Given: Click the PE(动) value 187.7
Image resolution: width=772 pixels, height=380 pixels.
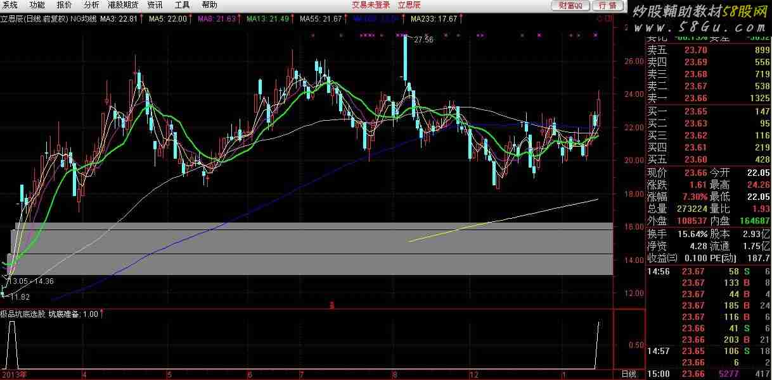Looking at the screenshot, I should (759, 258).
